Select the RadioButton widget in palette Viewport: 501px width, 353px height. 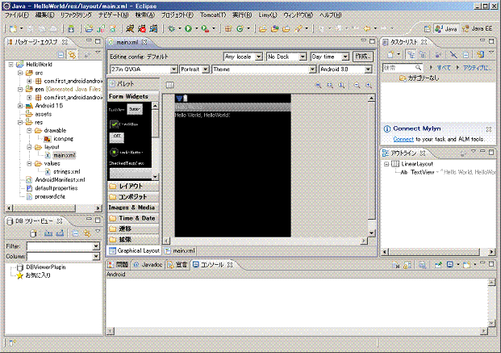(126, 153)
